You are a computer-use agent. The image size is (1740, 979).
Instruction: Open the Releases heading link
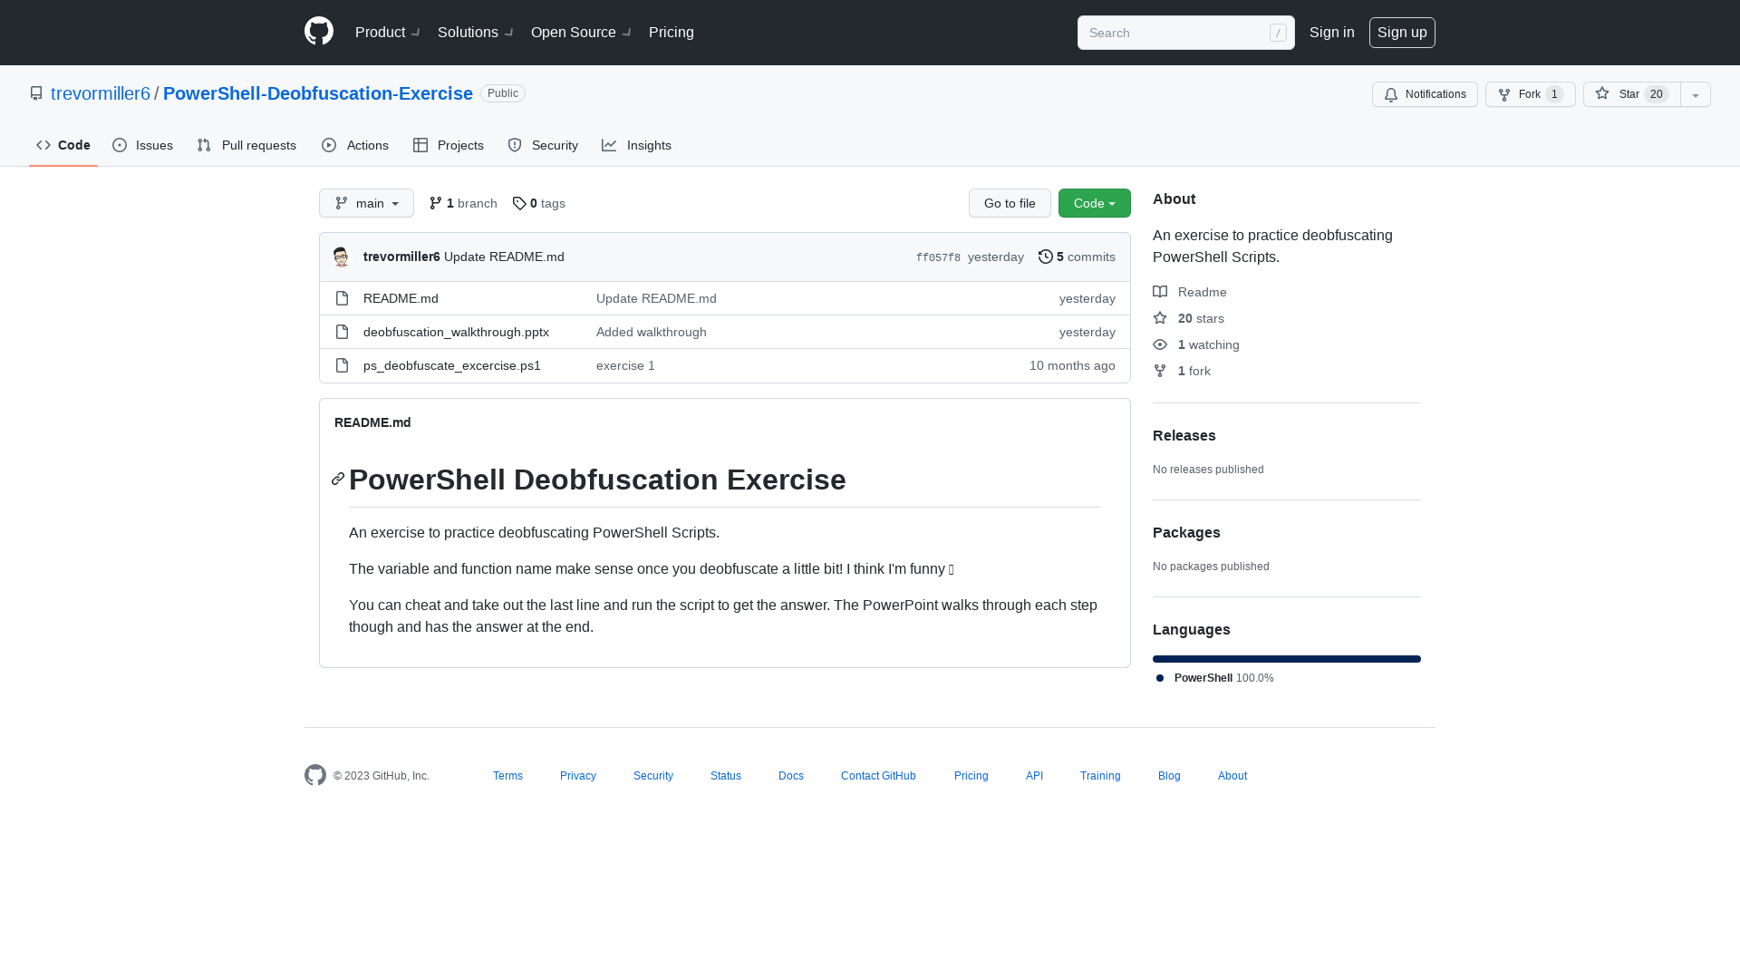pyautogui.click(x=1184, y=435)
